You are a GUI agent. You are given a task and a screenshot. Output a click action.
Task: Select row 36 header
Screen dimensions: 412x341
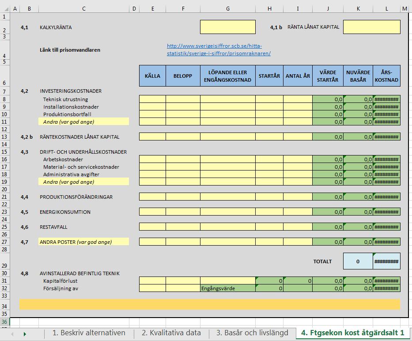click(x=4, y=322)
